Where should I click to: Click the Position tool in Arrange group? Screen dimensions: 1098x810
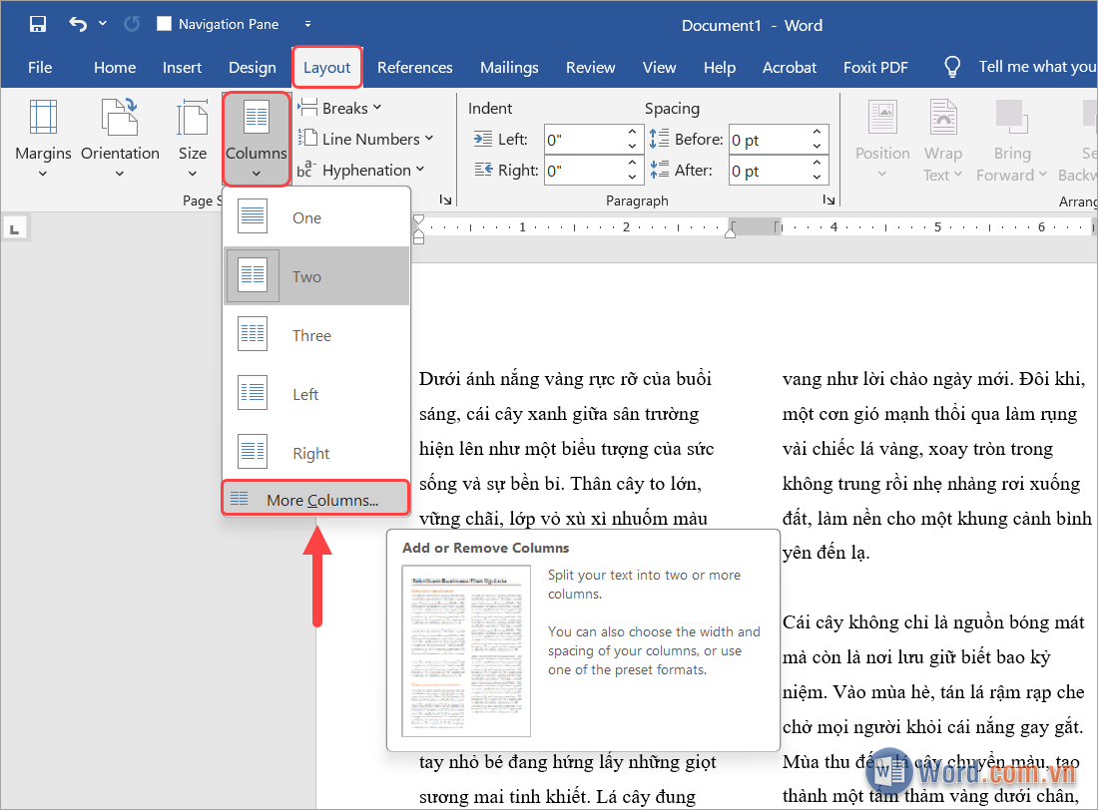pyautogui.click(x=882, y=140)
